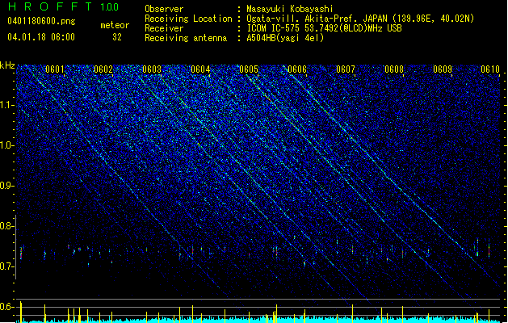Click the kHz axis unit label
Viewport: 508px width, 323px height.
coord(7,65)
